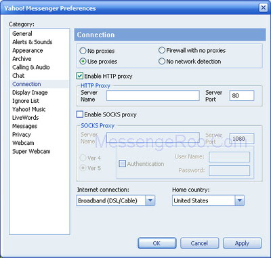Select the Yahoo! Music category

click(x=29, y=109)
